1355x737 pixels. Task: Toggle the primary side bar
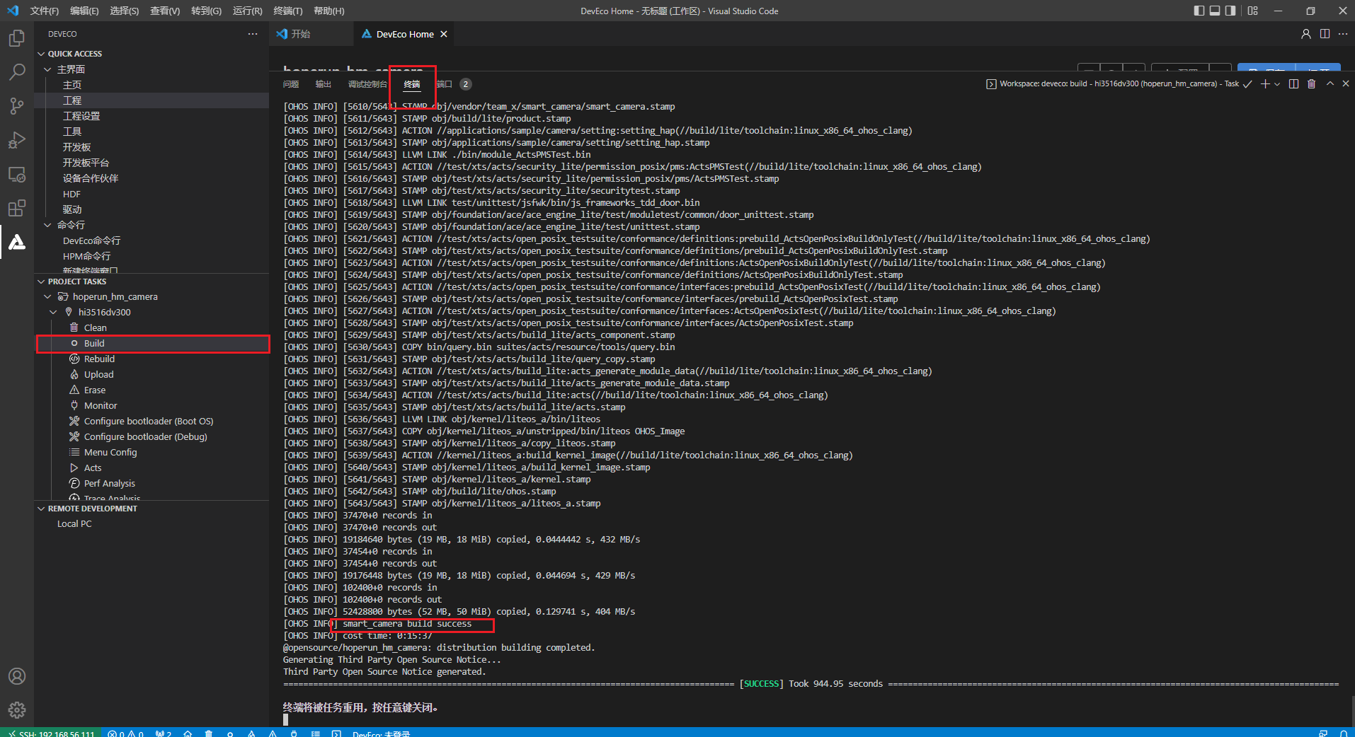pyautogui.click(x=1199, y=11)
